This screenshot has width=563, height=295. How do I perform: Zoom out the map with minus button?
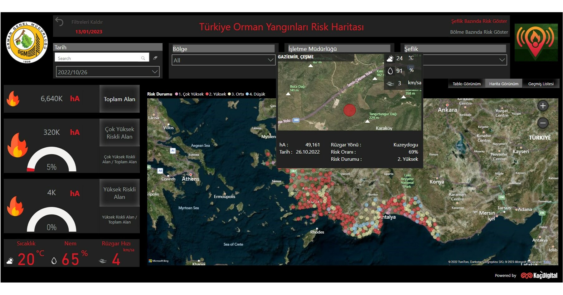click(x=543, y=123)
